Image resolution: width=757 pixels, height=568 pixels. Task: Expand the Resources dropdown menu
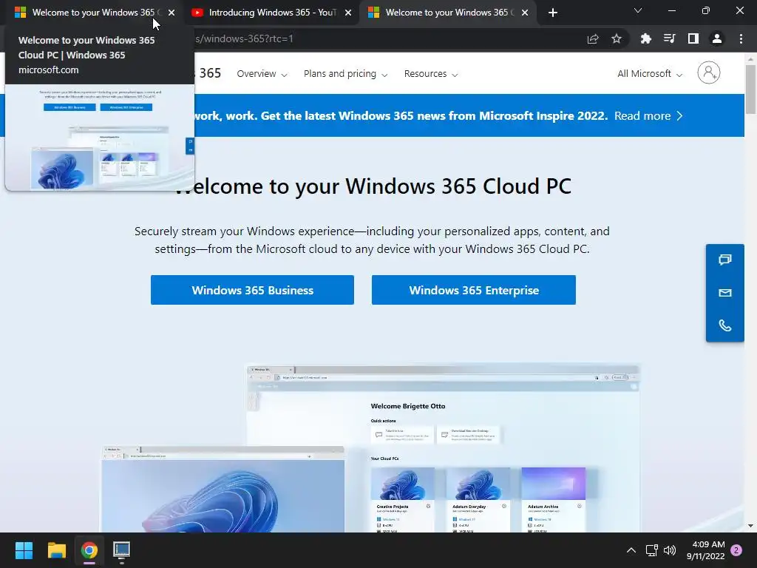coord(431,73)
